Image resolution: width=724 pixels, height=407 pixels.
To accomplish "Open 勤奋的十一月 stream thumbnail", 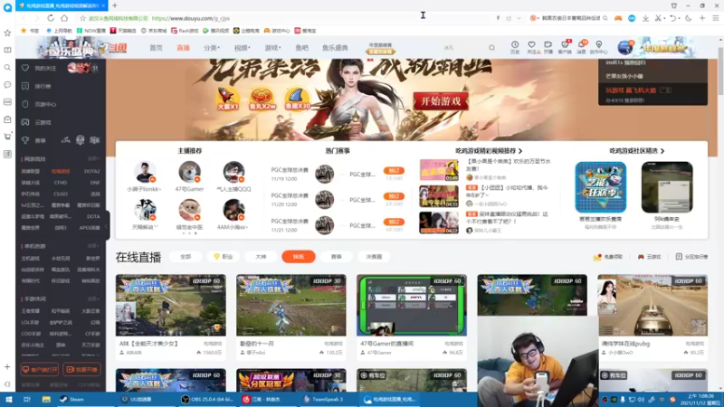I will [291, 305].
